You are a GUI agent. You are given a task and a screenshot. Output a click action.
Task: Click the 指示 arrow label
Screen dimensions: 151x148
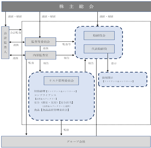click(x=114, y=63)
